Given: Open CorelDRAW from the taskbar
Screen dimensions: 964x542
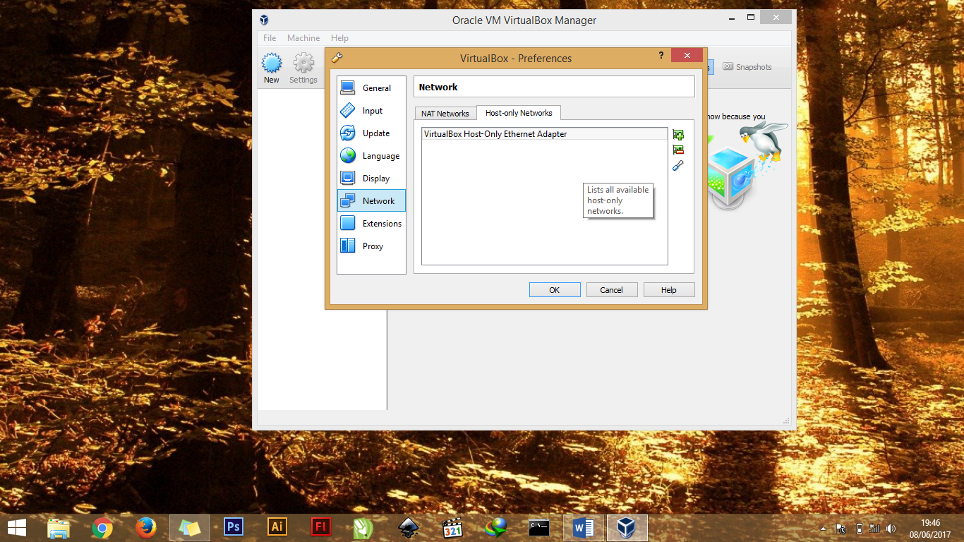Looking at the screenshot, I should (x=364, y=527).
